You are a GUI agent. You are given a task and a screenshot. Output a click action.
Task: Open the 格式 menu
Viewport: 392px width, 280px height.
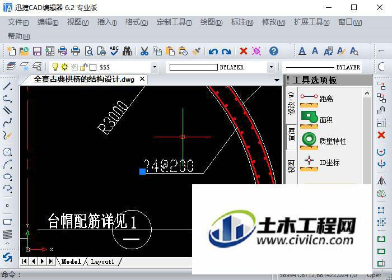[137, 22]
